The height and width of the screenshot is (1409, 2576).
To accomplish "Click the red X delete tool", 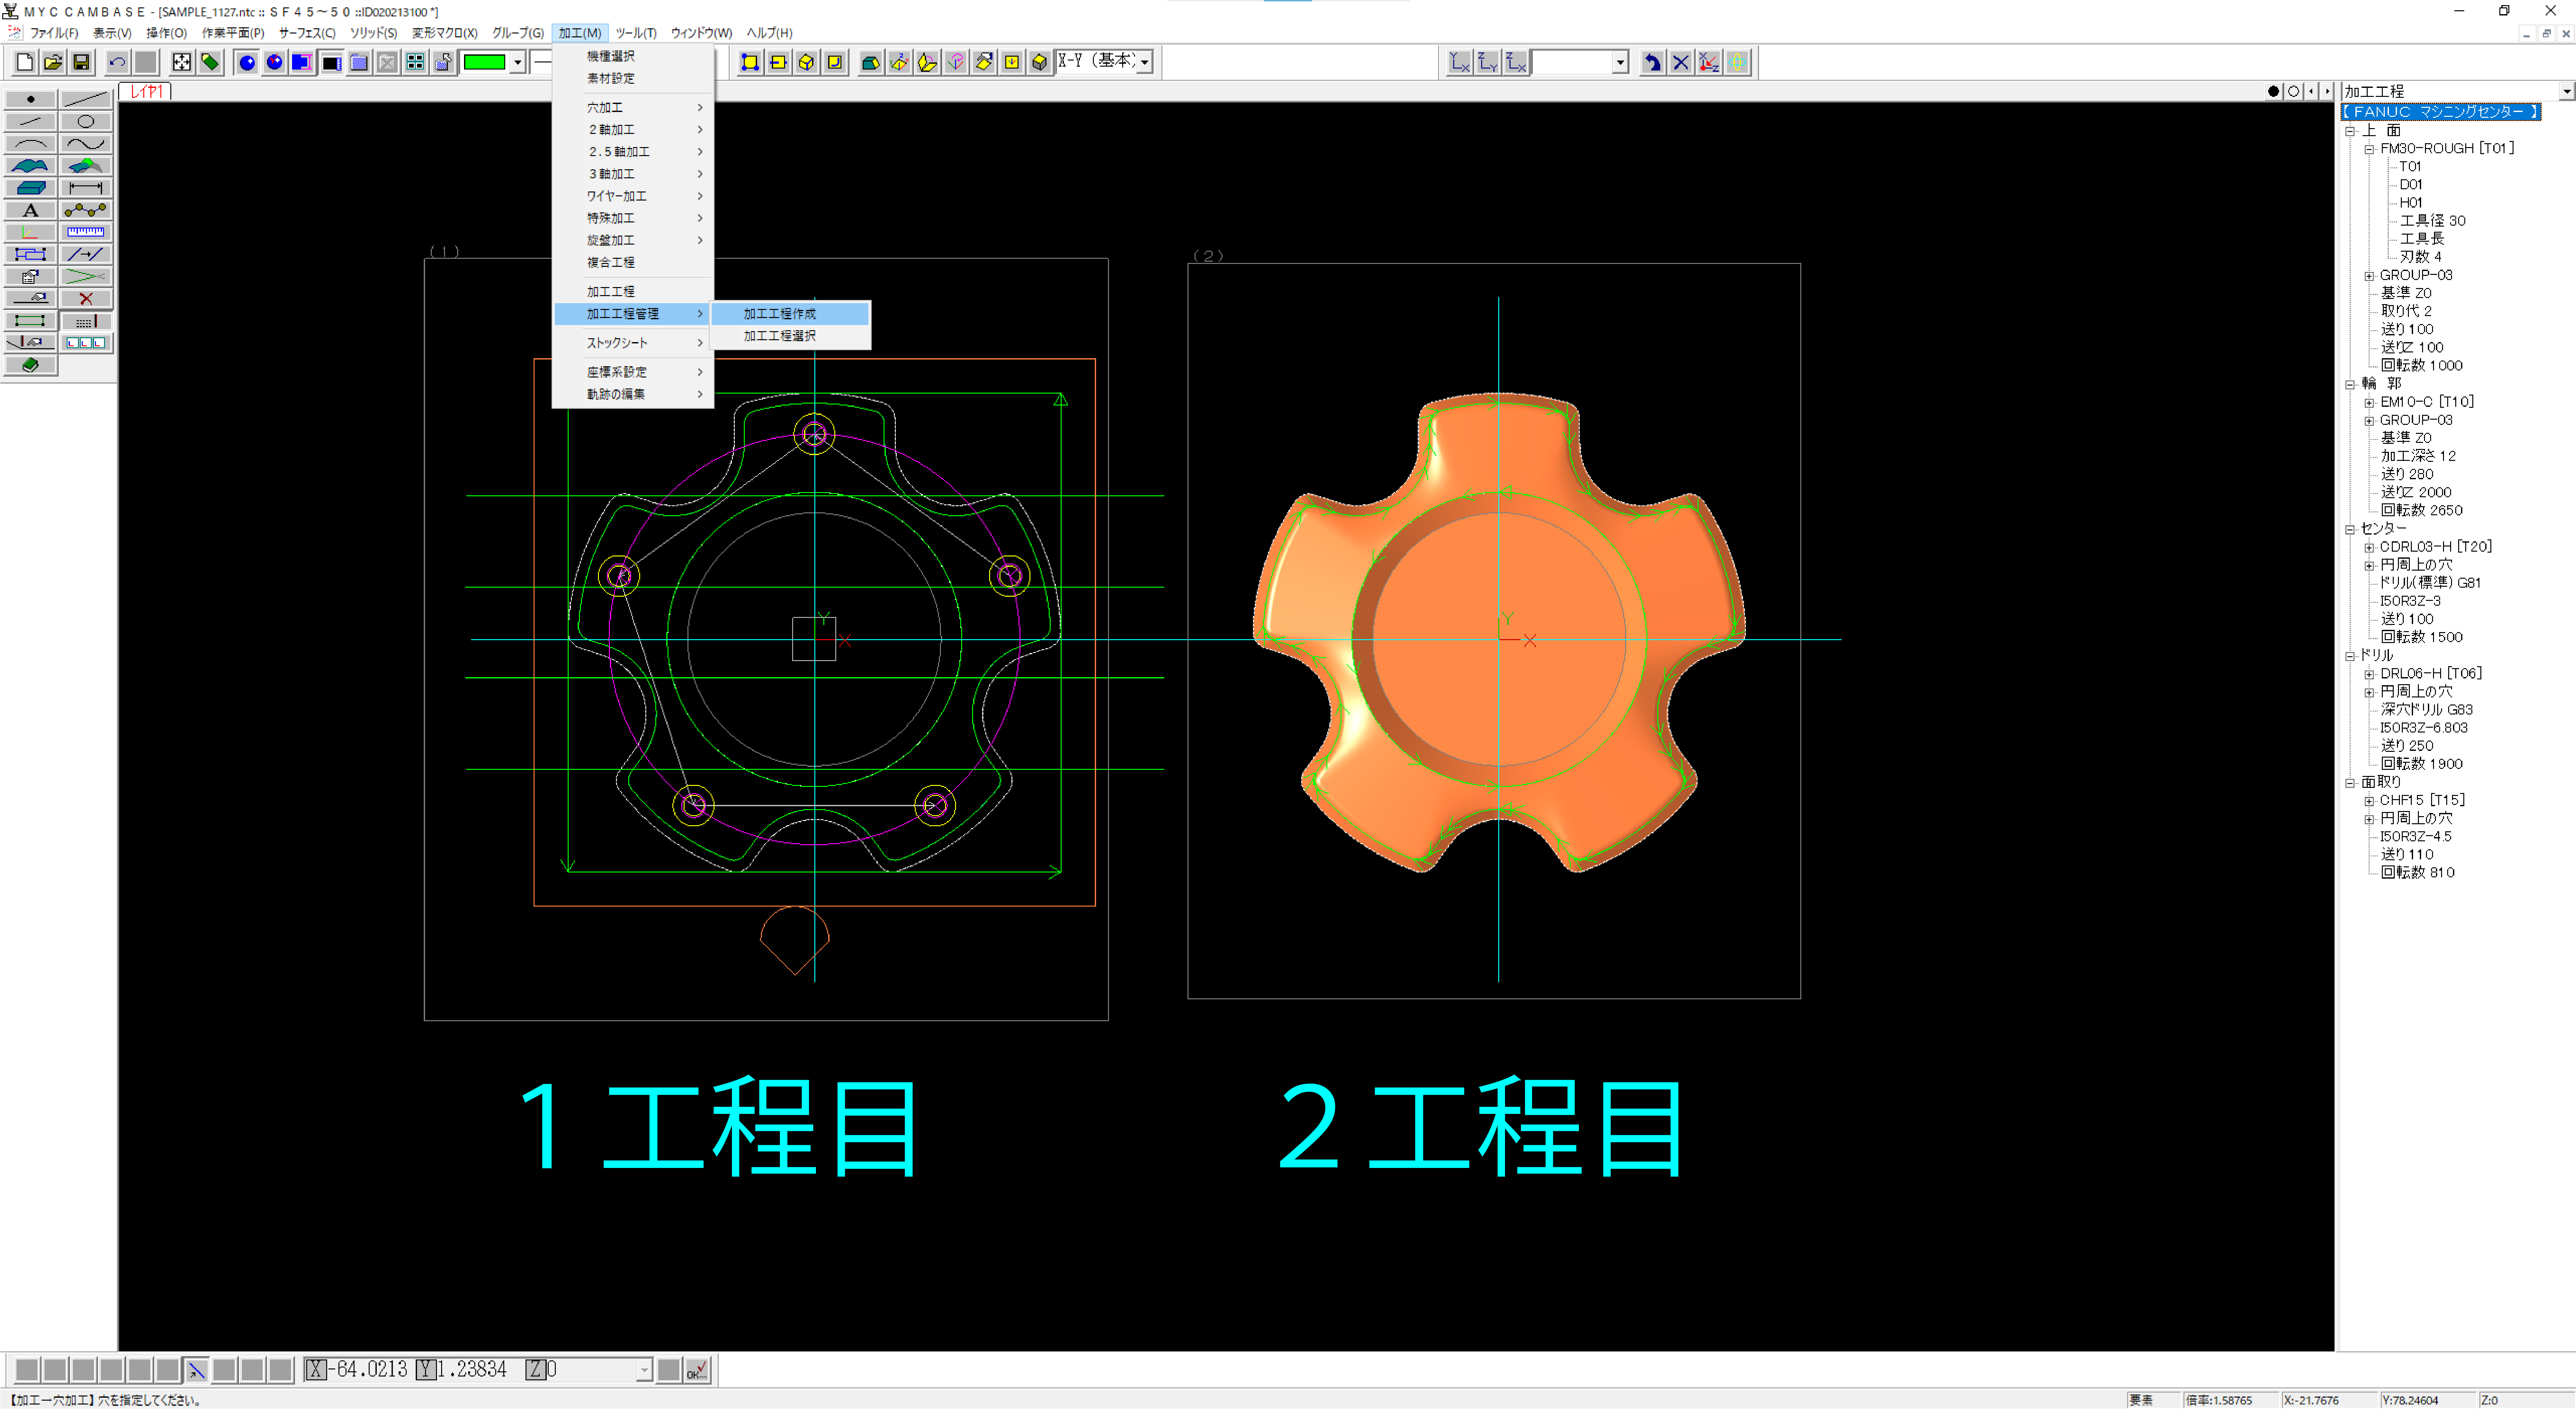I will coord(86,299).
